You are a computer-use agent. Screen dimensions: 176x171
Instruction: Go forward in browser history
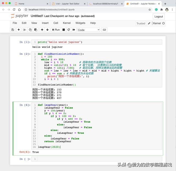[9, 10]
